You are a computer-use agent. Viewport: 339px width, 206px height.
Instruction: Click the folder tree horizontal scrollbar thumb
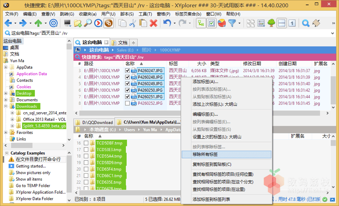point(22,146)
